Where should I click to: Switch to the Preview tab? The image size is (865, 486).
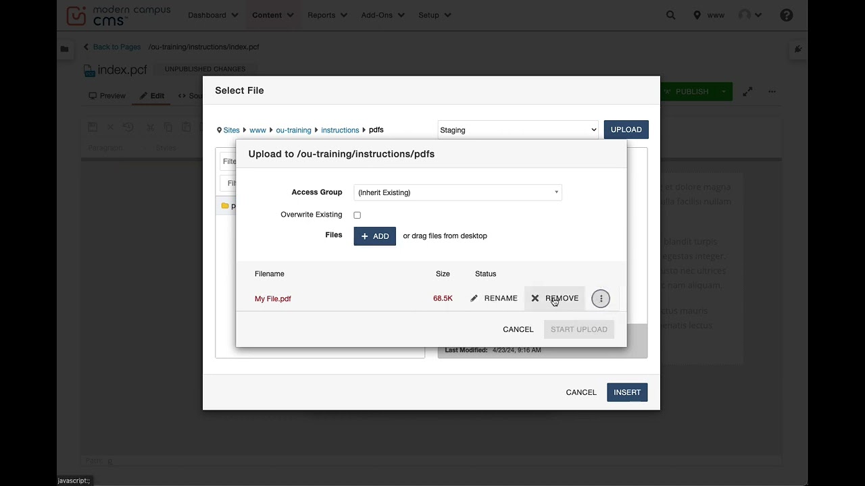click(107, 96)
